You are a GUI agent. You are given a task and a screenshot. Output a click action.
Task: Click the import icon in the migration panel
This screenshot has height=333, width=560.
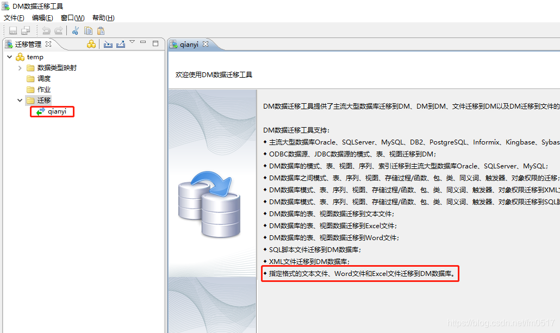point(108,44)
